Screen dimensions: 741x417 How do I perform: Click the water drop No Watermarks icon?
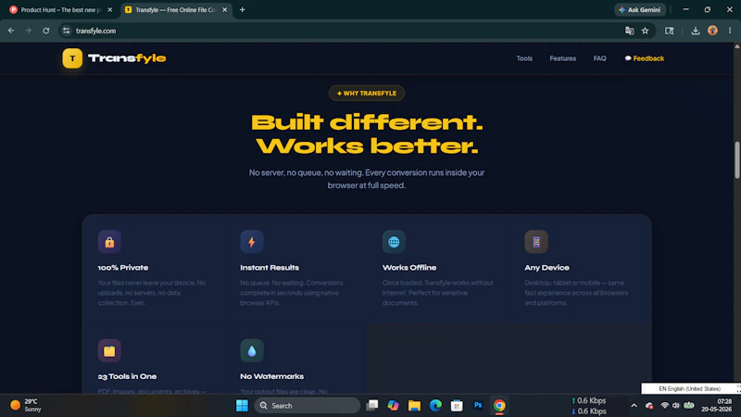(251, 350)
